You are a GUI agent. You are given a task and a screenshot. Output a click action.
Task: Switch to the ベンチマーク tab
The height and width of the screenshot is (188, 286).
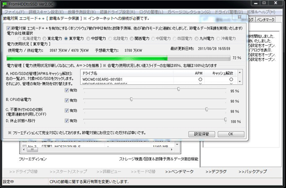point(266,20)
